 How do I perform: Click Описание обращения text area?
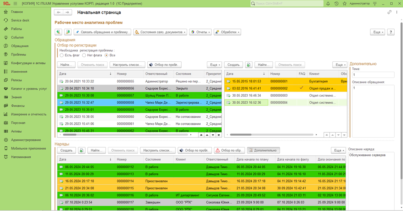(373, 111)
